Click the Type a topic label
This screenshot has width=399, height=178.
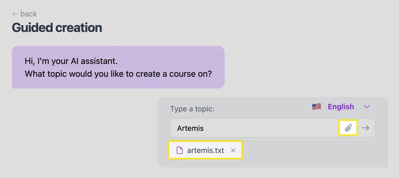[192, 109]
